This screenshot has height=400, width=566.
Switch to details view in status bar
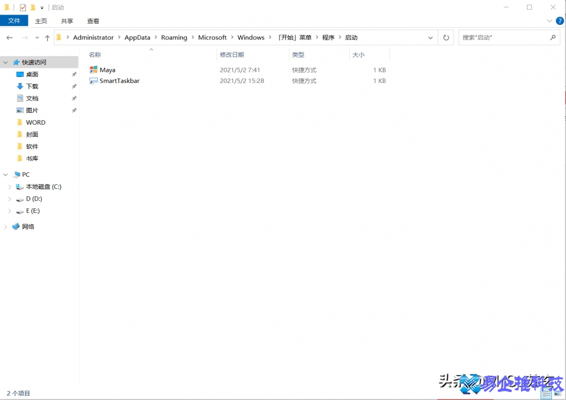click(546, 394)
